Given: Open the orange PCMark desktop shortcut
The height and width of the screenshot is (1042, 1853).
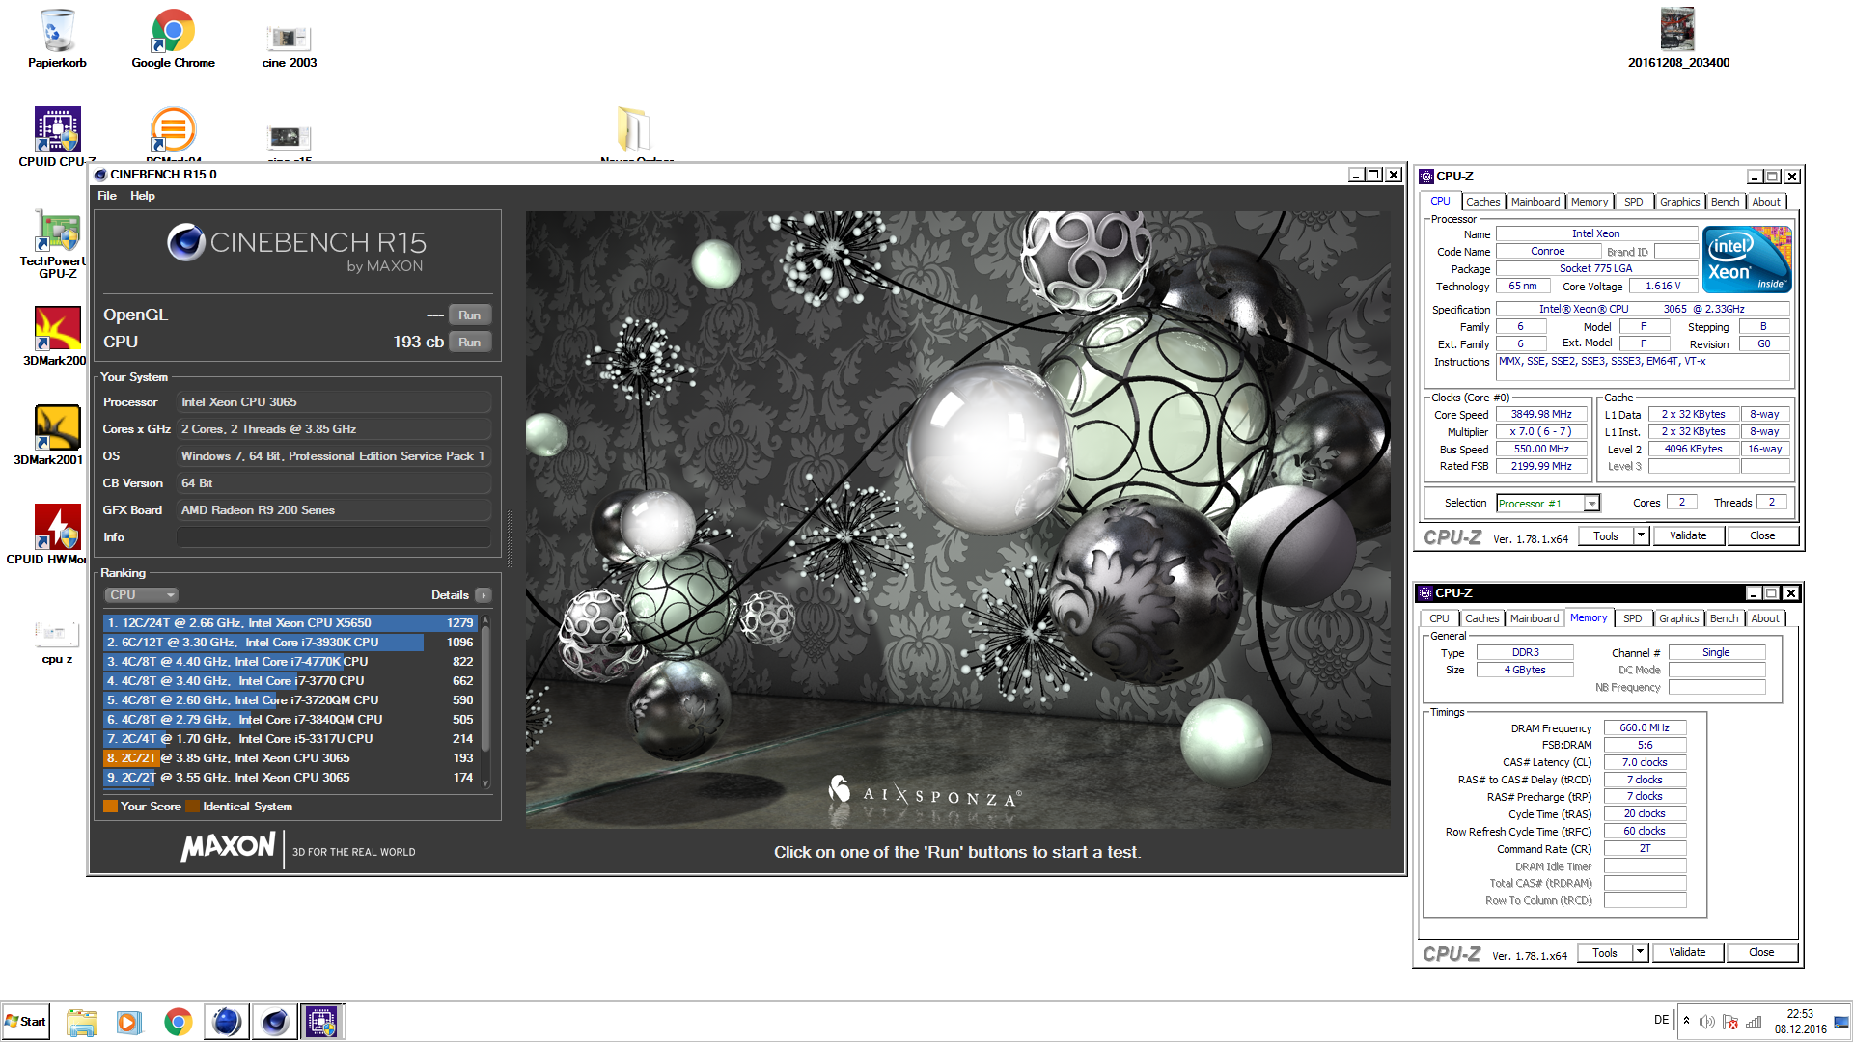Looking at the screenshot, I should click(x=174, y=133).
